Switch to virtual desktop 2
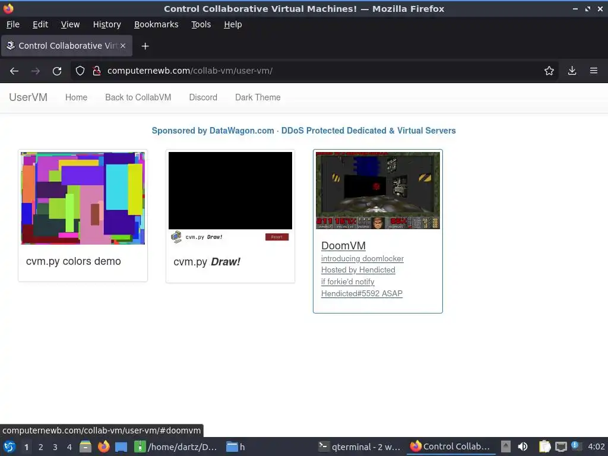The image size is (608, 456). tap(41, 447)
